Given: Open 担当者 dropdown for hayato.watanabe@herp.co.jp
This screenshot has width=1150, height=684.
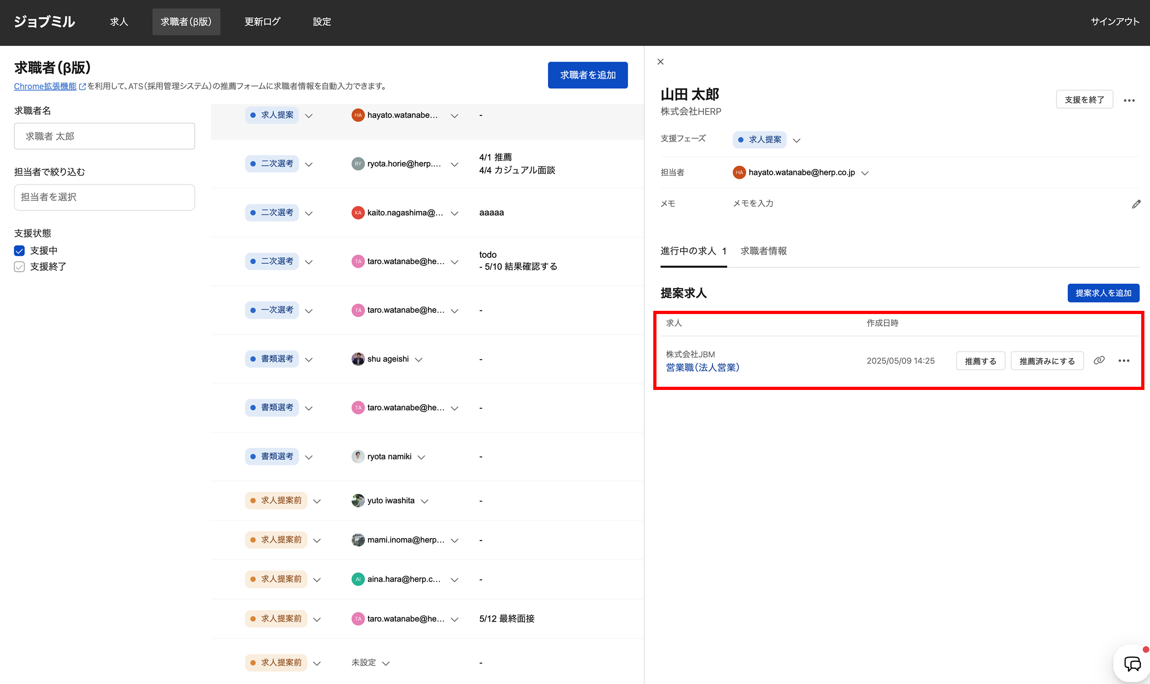Looking at the screenshot, I should tap(864, 173).
